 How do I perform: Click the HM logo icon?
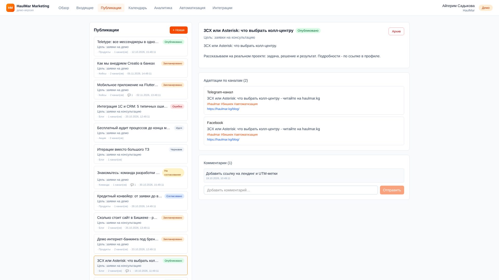tap(10, 8)
